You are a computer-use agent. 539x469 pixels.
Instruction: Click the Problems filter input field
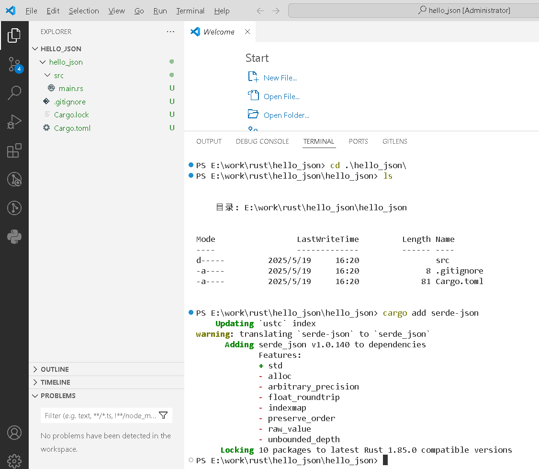point(100,415)
